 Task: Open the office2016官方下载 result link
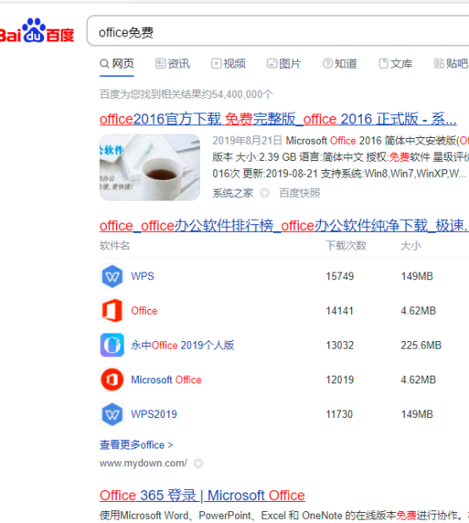click(x=278, y=119)
